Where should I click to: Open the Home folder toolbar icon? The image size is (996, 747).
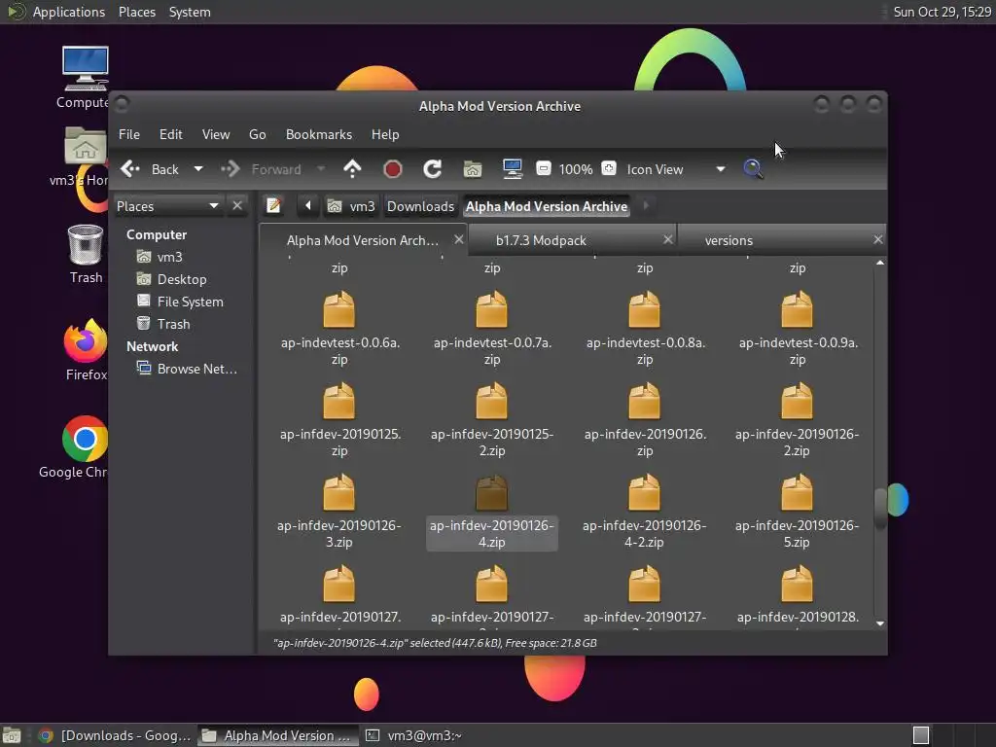(473, 169)
